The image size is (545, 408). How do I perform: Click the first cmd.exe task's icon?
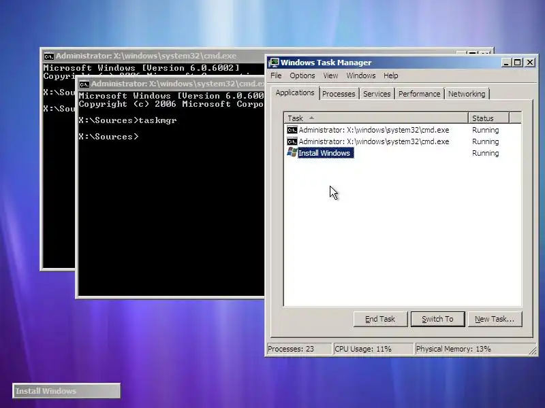tap(292, 130)
